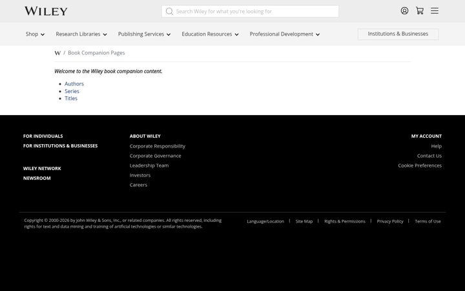Click Language/Location footer link
This screenshot has height=291, width=465.
pos(265,221)
